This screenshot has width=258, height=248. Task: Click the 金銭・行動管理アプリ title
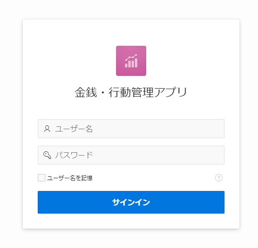(131, 92)
